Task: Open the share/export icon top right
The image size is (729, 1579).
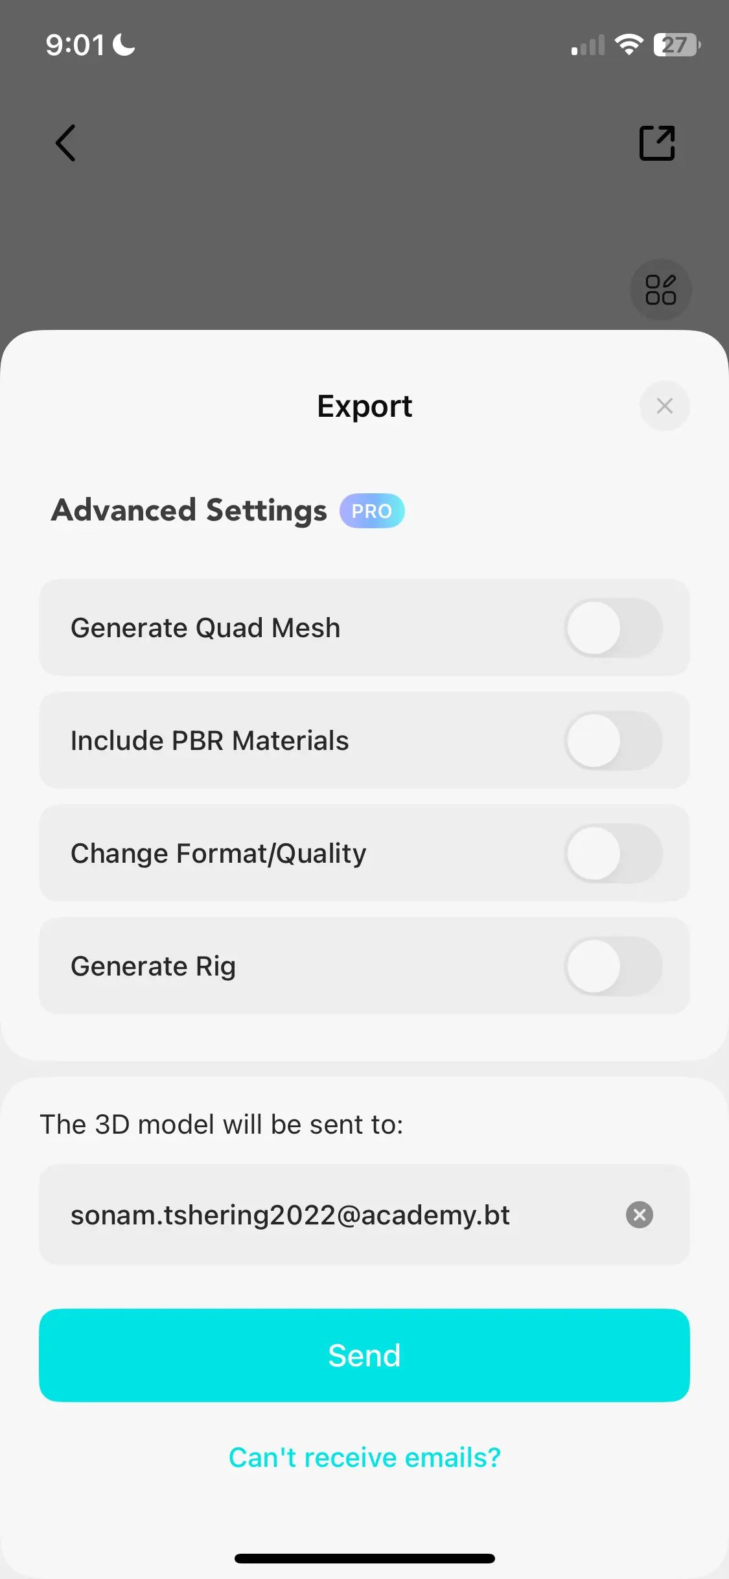Action: pyautogui.click(x=657, y=143)
